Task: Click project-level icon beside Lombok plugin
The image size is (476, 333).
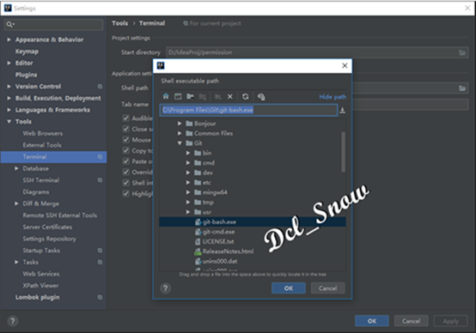Action: point(100,297)
